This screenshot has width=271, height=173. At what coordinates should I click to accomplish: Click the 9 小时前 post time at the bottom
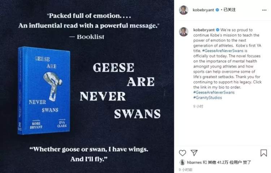186,170
